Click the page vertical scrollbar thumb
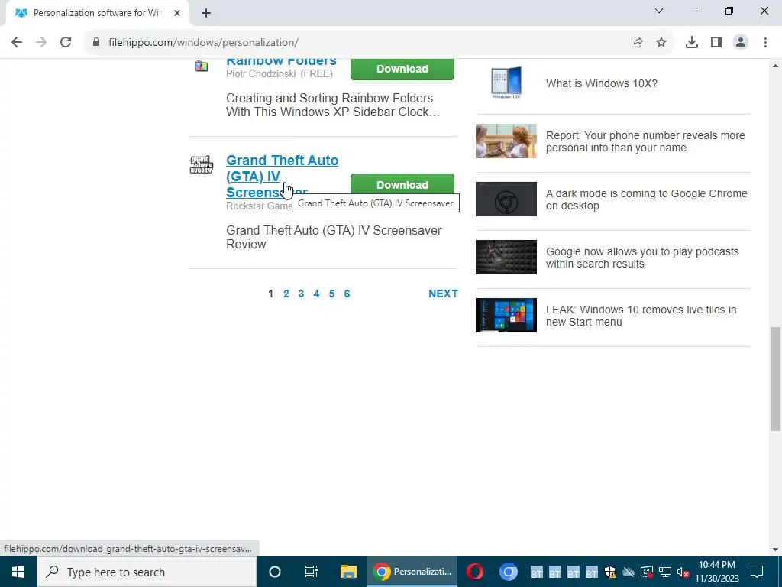 [775, 379]
